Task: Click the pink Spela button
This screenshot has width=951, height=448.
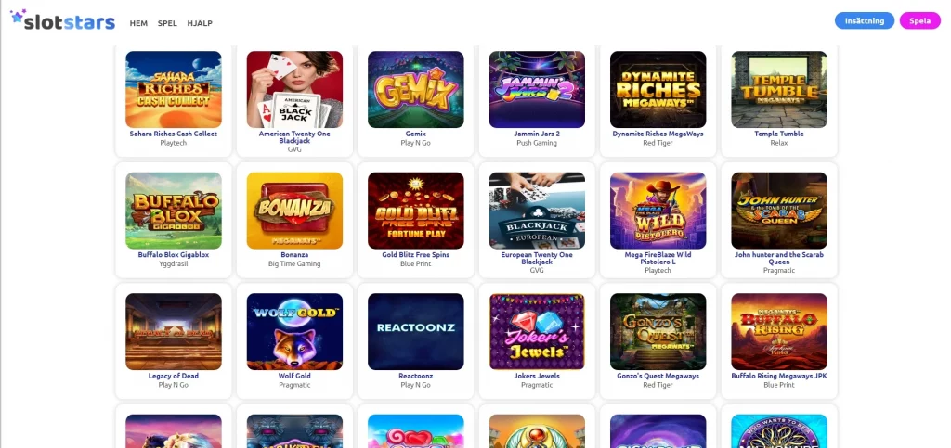Action: pos(920,20)
